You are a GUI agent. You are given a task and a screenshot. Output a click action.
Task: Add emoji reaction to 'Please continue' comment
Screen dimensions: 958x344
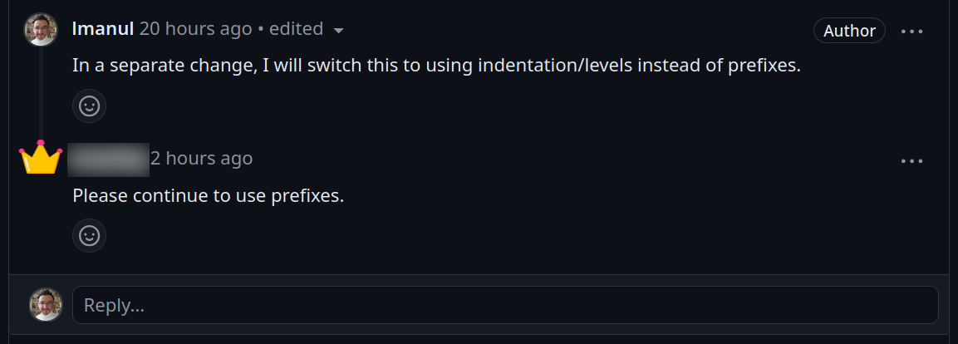89,235
